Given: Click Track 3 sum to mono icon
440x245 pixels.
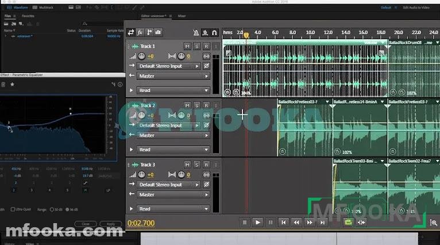Looking at the screenshot, I should pyautogui.click(x=206, y=175).
